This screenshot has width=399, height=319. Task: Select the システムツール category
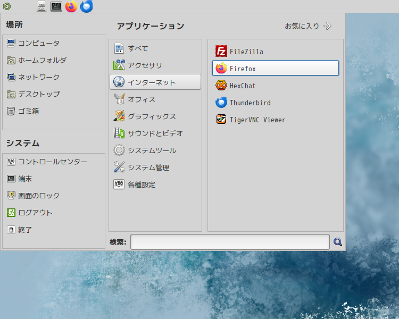click(x=155, y=150)
